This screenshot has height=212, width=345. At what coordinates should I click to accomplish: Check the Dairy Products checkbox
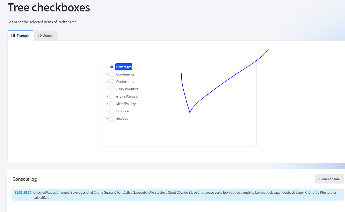tap(112, 89)
